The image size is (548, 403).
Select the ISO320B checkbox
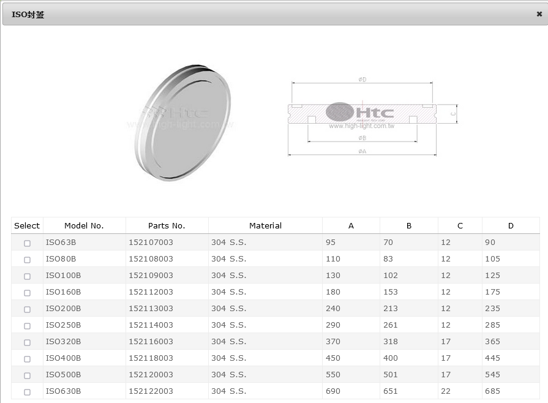point(27,342)
